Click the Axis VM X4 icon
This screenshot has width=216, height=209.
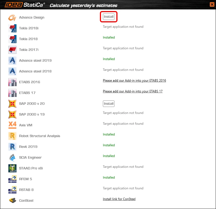(x=12, y=125)
